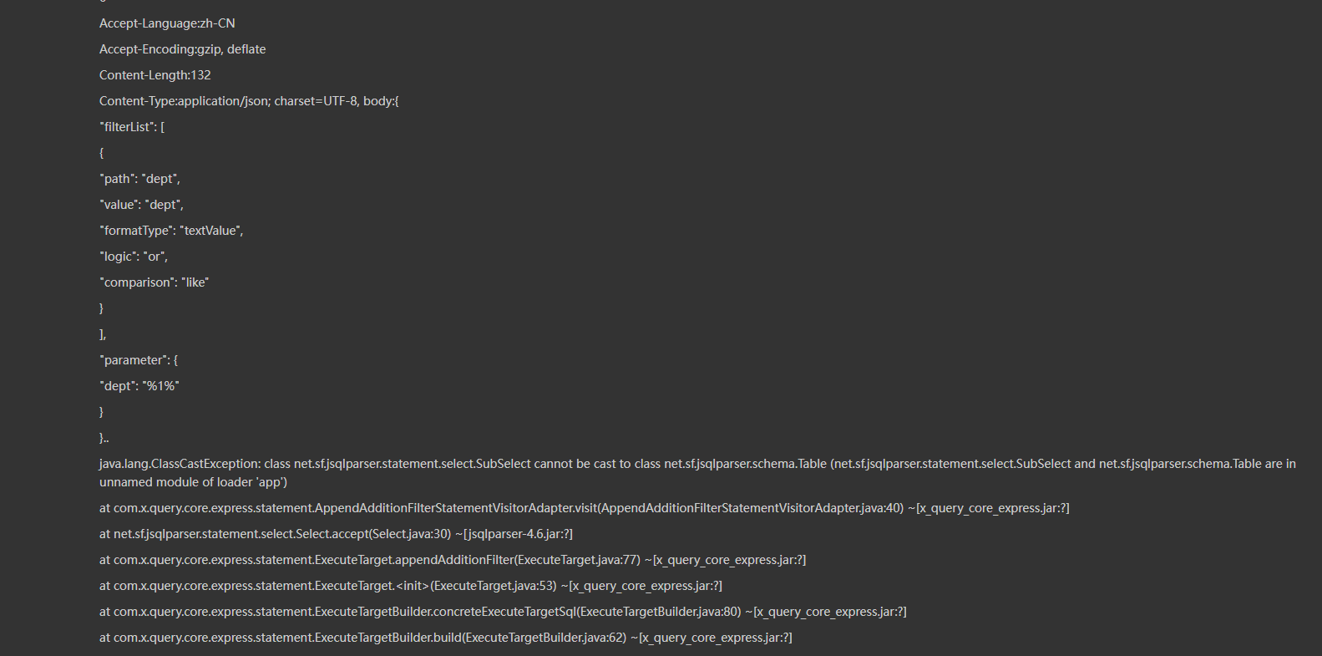Click the ExecuteTargetBuilder.build stack trace line
This screenshot has width=1322, height=656.
click(x=445, y=638)
